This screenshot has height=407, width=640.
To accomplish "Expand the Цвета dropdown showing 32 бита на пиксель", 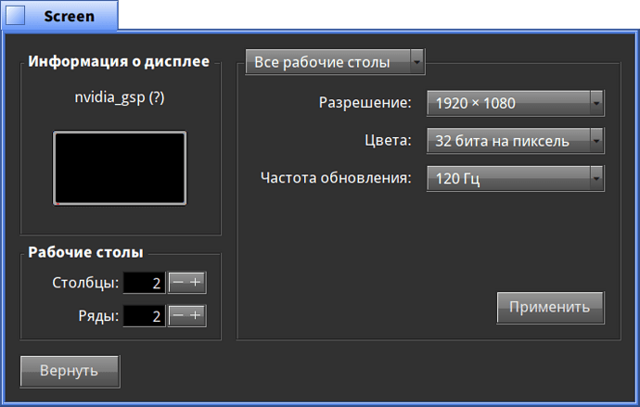I will coord(515,141).
